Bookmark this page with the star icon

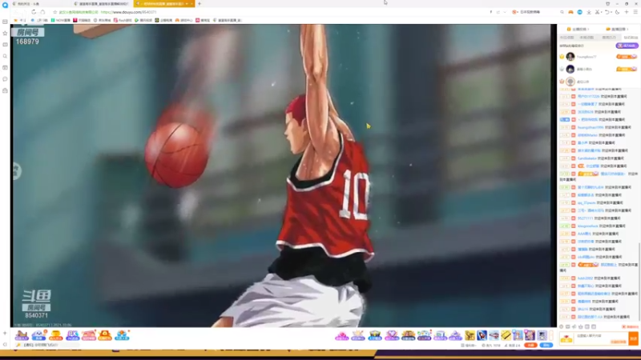coord(54,12)
